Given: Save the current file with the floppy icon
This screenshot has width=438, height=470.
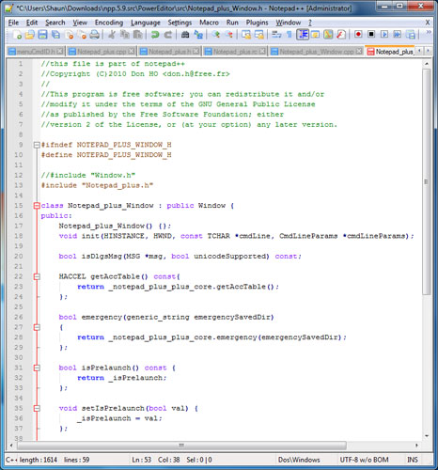Looking at the screenshot, I should [x=42, y=35].
